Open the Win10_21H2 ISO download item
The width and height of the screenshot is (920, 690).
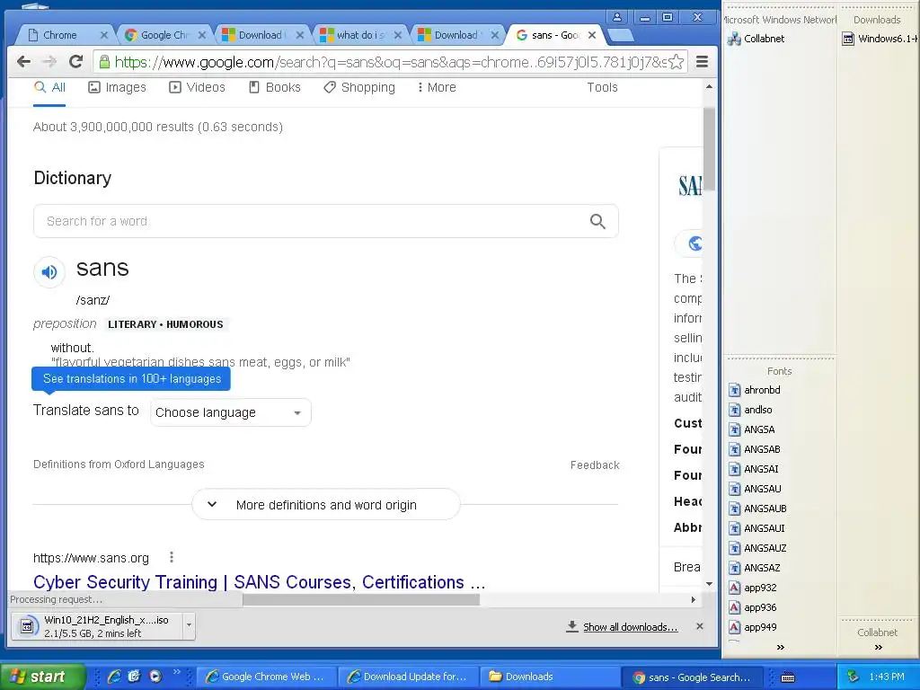click(97, 626)
